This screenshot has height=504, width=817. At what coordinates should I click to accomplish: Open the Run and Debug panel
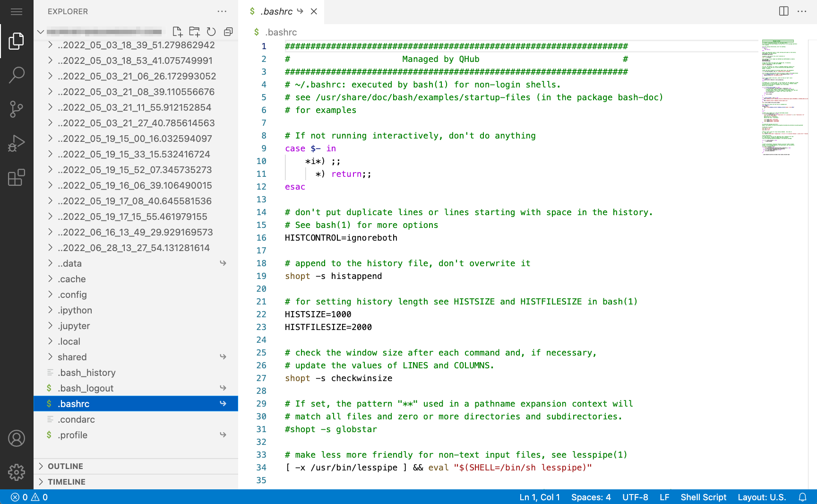[17, 142]
